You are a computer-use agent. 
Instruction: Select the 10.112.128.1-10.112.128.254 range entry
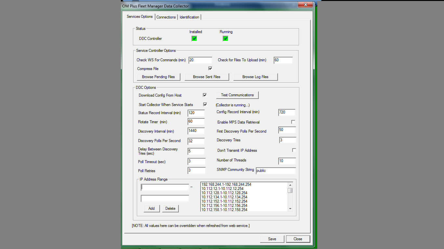(x=224, y=193)
